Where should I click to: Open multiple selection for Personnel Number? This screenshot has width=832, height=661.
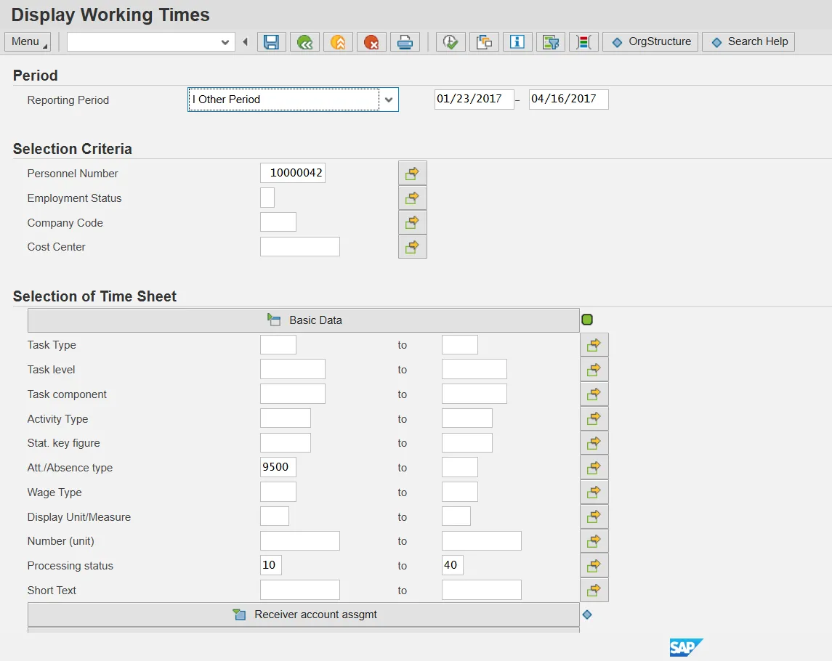pyautogui.click(x=412, y=174)
